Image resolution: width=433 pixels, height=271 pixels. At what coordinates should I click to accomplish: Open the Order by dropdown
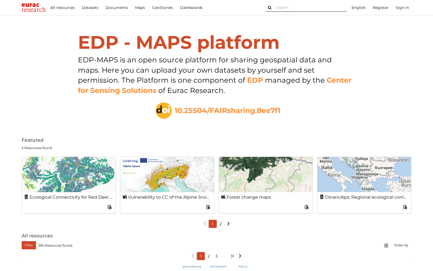401,245
